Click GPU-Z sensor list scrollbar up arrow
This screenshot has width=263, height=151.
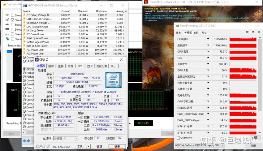260,37
